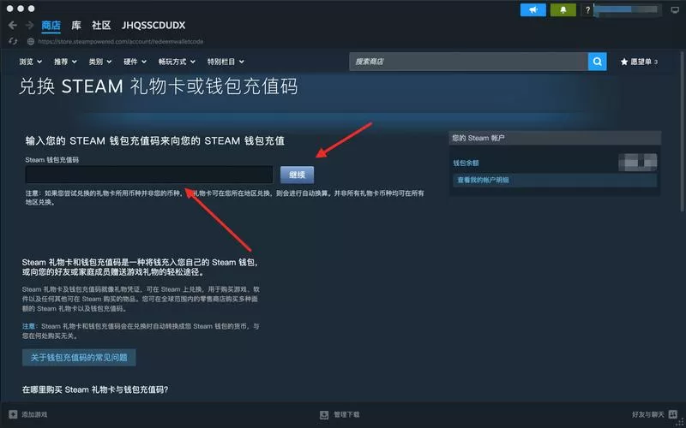Go back with the left arrow
Viewport: 686px width, 428px height.
tap(13, 26)
